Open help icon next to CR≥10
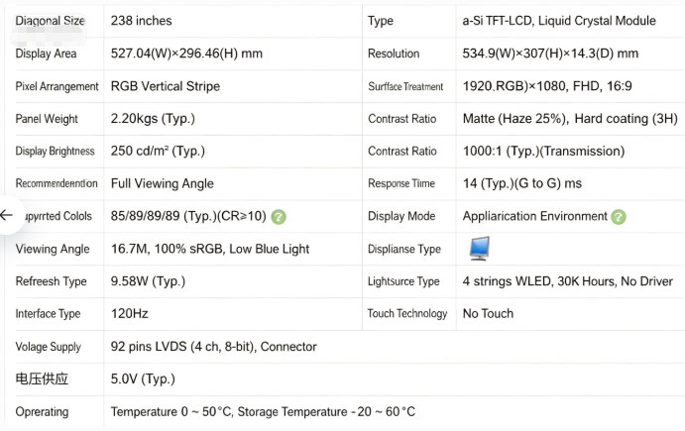 (279, 217)
